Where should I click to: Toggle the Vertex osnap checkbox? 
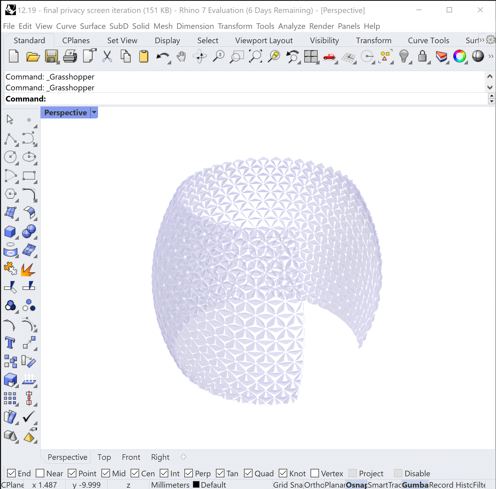coord(315,473)
